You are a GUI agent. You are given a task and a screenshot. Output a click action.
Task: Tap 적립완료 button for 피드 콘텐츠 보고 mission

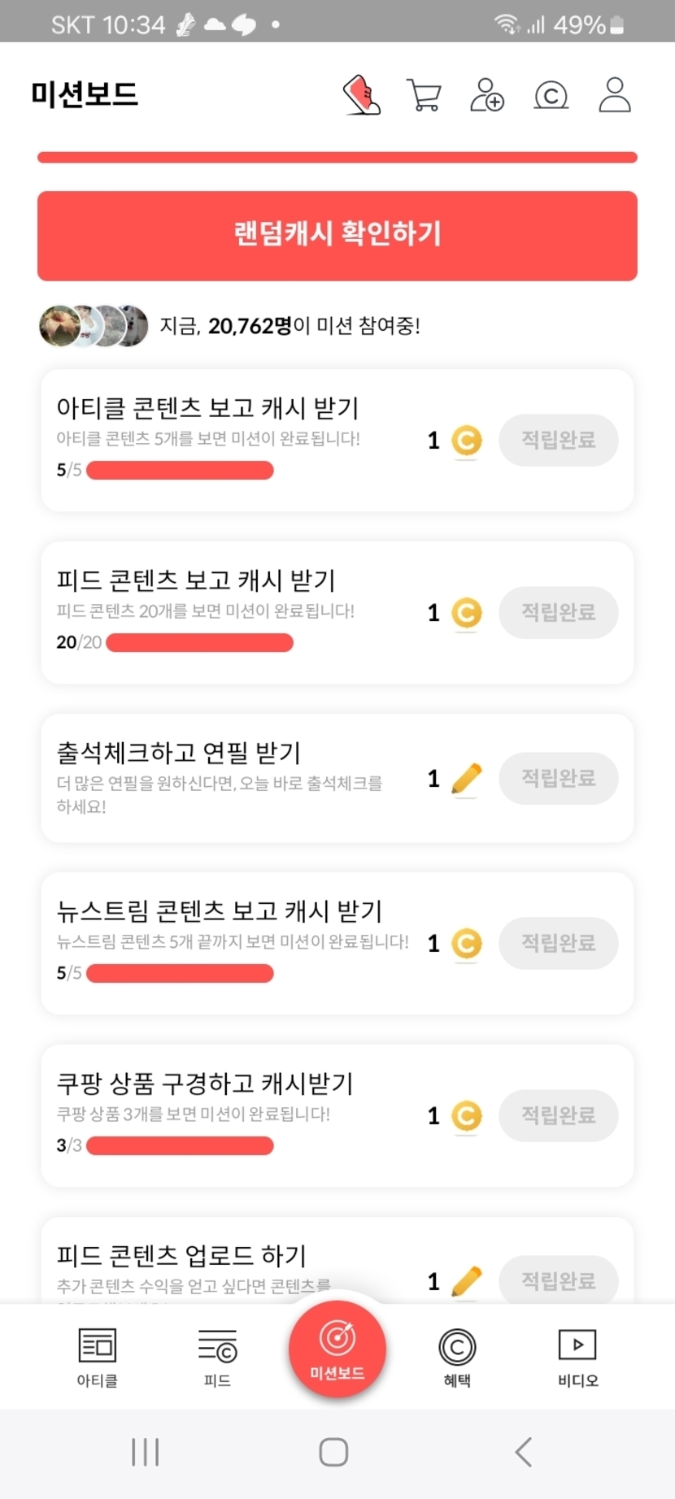click(x=559, y=612)
